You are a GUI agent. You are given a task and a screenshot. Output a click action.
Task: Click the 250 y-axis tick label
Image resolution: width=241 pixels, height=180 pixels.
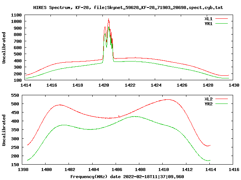tap(15, 147)
